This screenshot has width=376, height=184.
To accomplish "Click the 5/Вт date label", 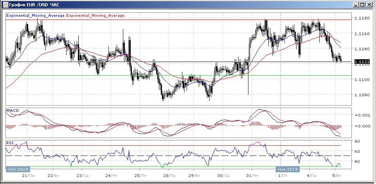I will tap(336, 176).
